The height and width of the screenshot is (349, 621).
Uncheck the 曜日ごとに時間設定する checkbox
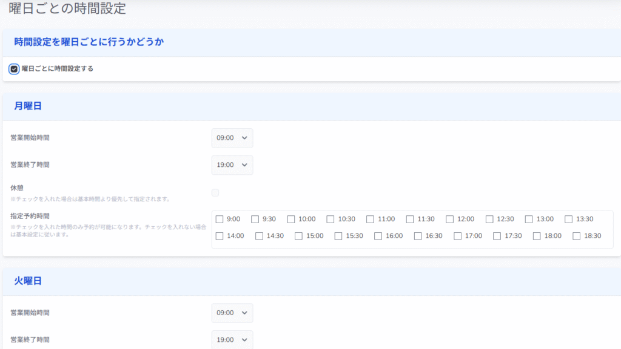(14, 69)
